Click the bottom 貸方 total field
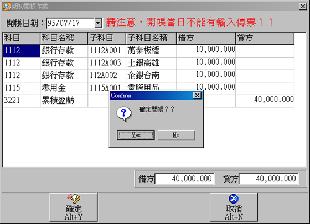This screenshot has width=310, height=224. point(268,179)
